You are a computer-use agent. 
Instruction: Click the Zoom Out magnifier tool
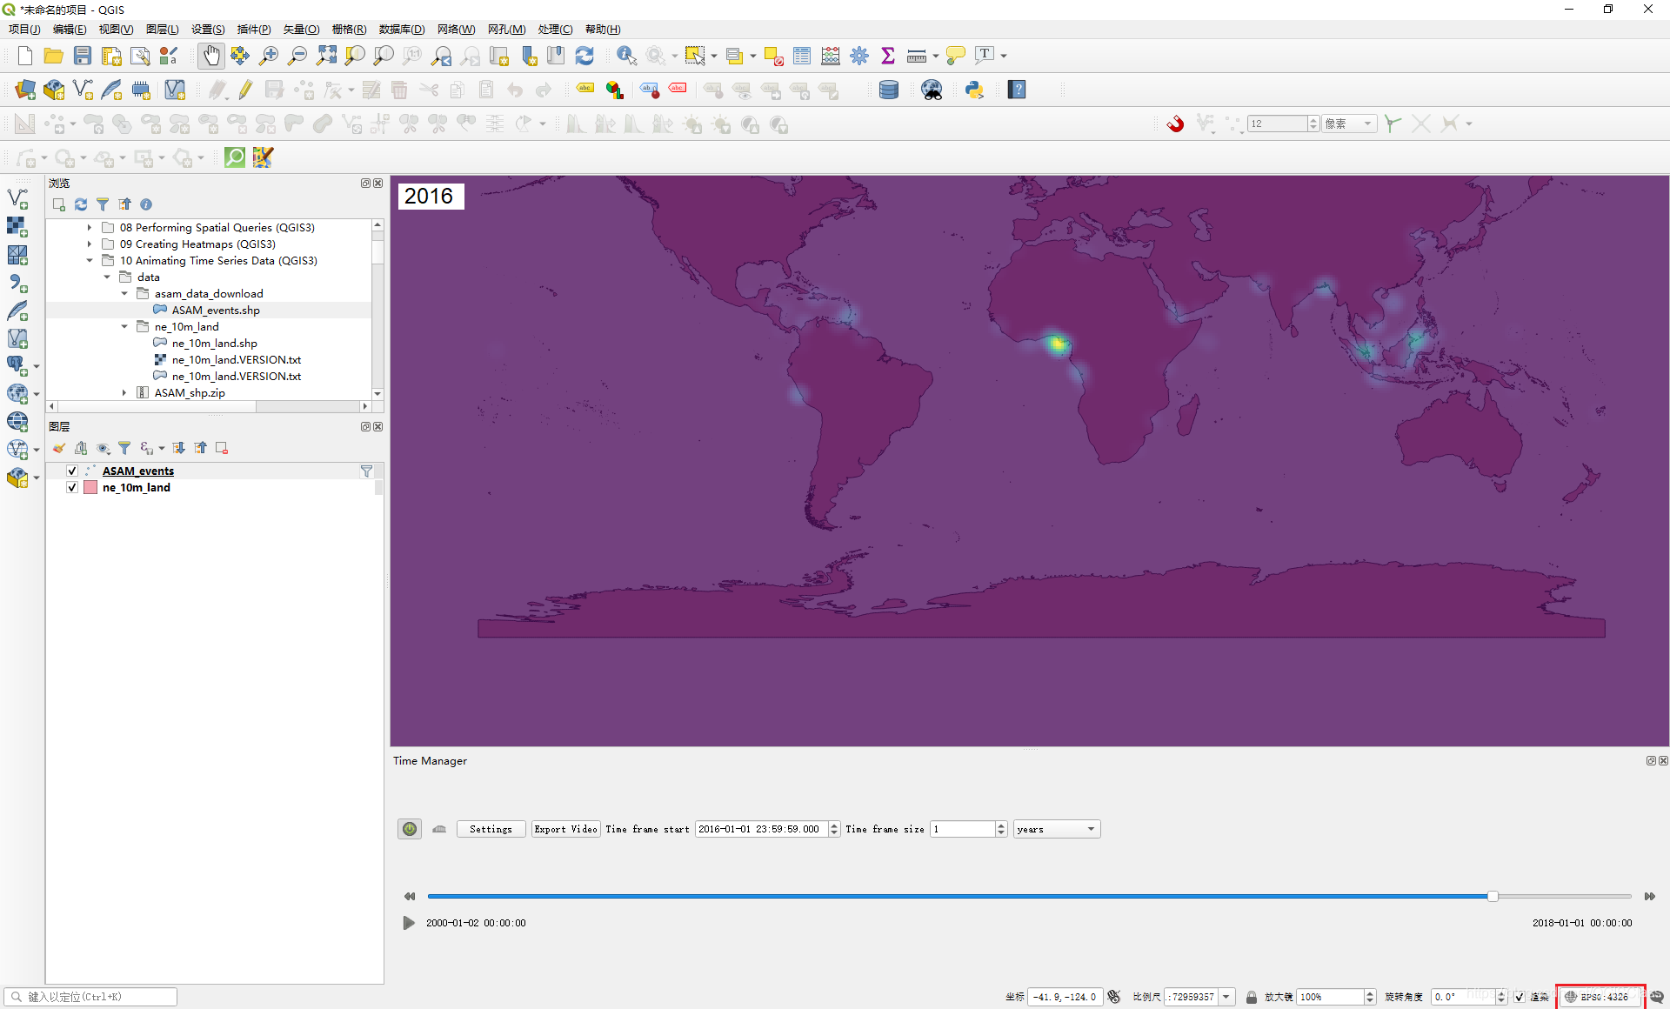coord(297,56)
